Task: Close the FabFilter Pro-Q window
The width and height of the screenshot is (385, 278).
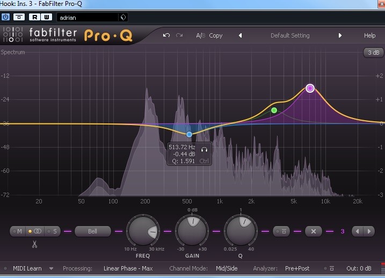Action: 382,4
